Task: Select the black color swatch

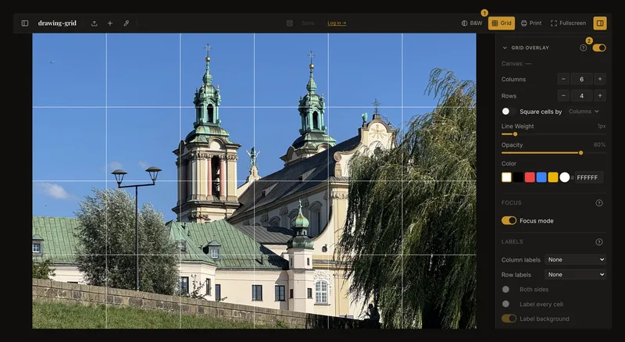Action: point(518,177)
